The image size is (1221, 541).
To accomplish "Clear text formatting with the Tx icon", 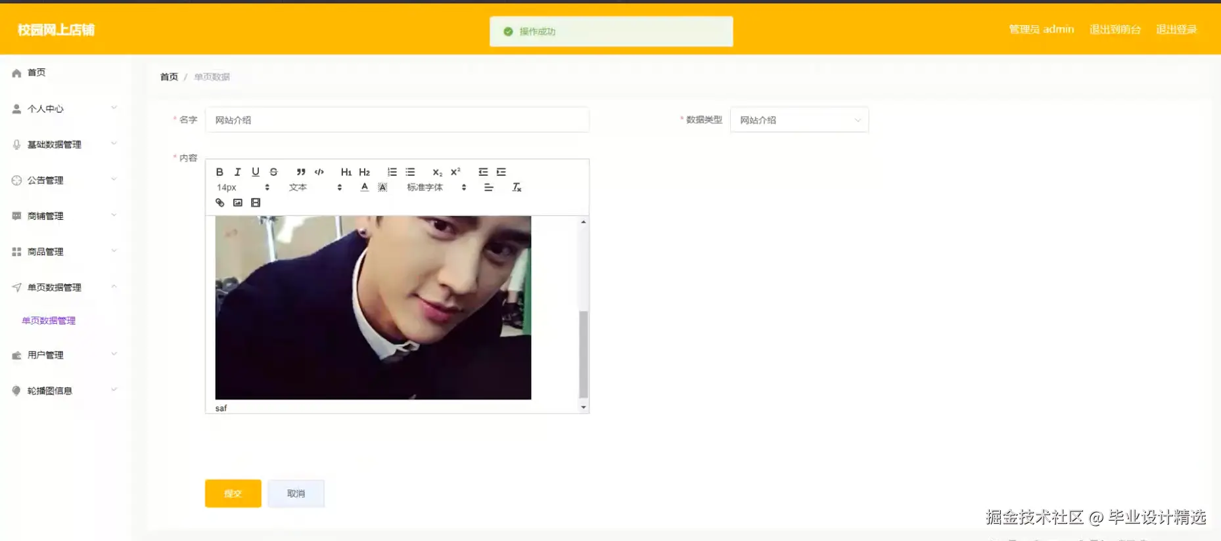I will tap(517, 187).
